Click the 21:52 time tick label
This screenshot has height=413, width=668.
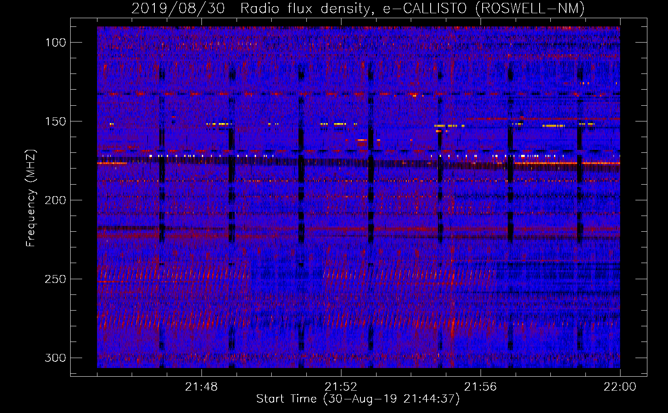(341, 387)
